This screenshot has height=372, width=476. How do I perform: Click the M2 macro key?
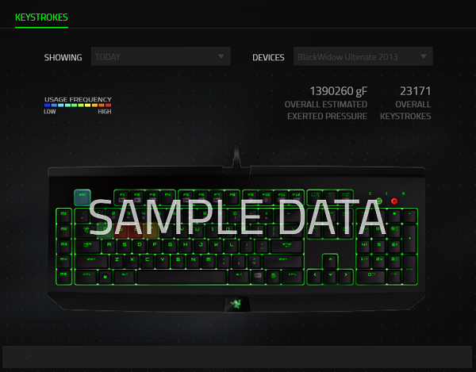(x=63, y=232)
